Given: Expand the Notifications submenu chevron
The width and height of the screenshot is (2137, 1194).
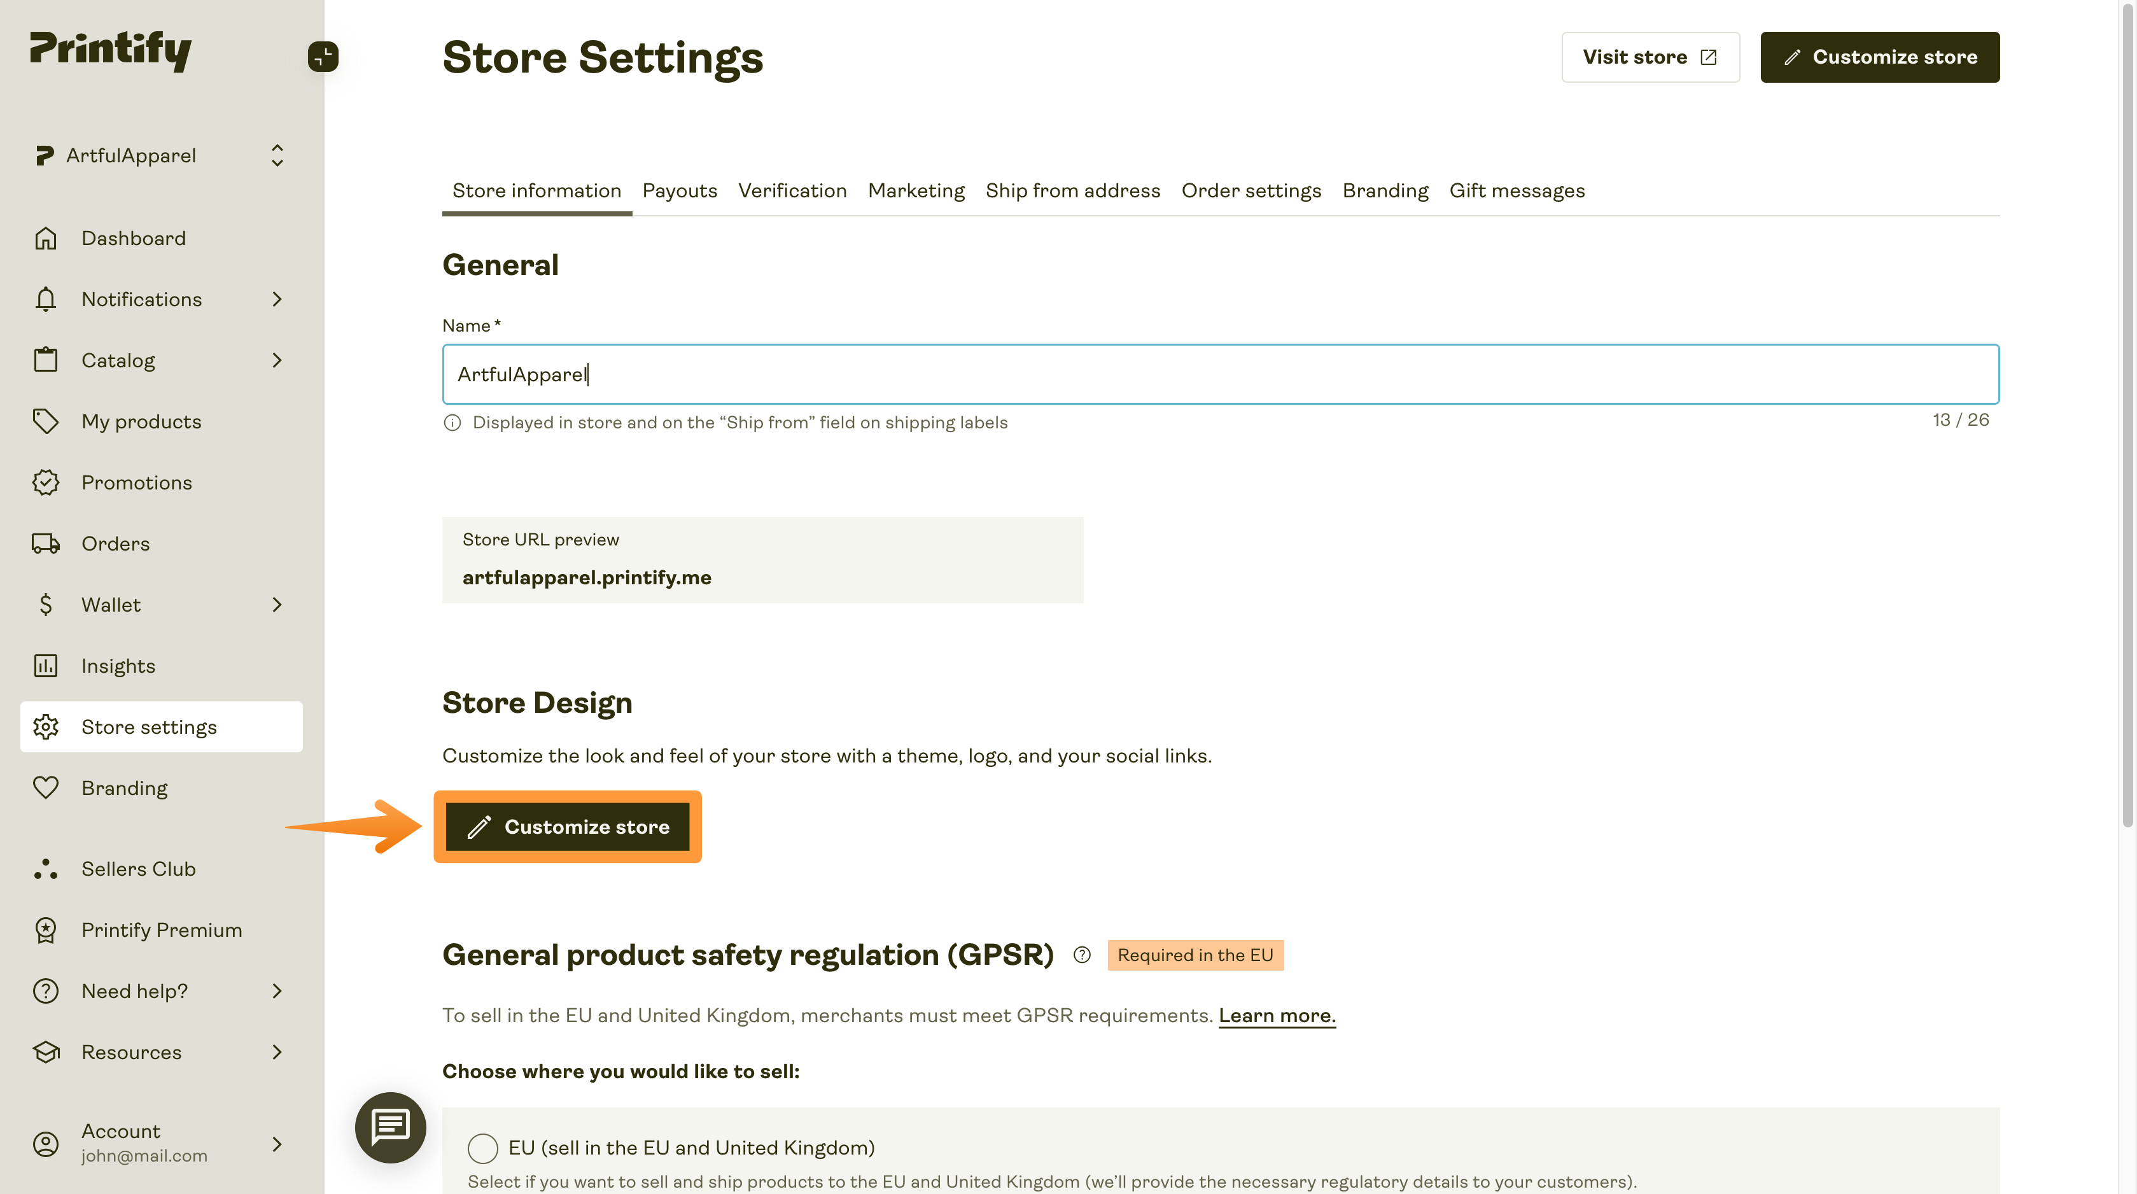Looking at the screenshot, I should [x=277, y=298].
